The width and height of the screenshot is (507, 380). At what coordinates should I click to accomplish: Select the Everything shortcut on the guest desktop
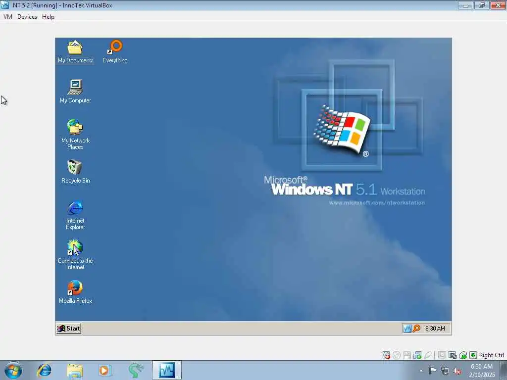pos(115,51)
